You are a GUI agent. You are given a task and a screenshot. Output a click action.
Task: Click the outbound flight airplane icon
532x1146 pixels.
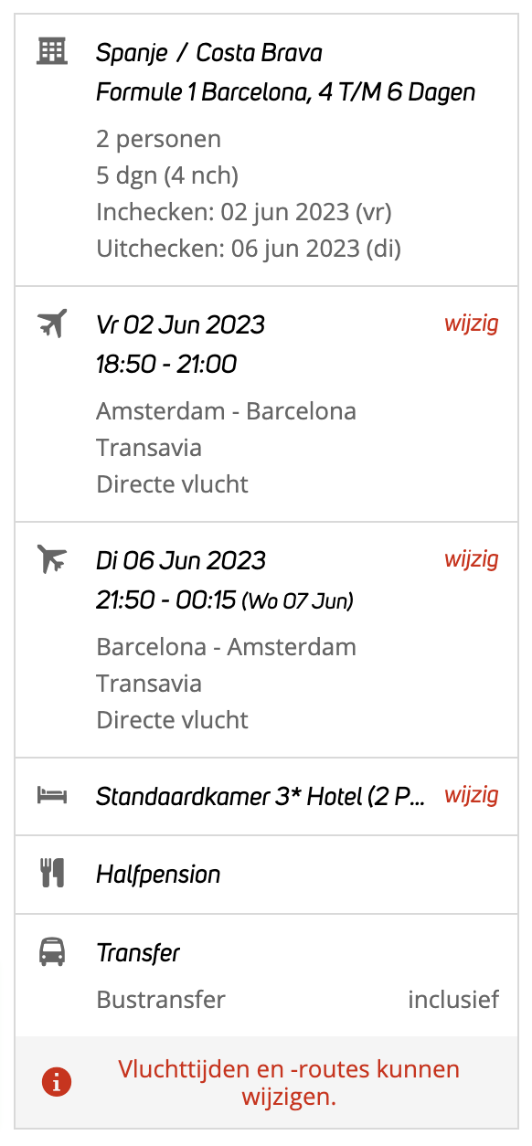tap(52, 323)
